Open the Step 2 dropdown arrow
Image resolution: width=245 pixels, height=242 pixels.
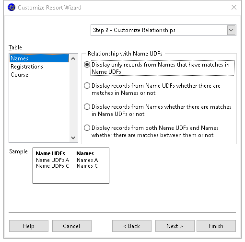coord(231,30)
